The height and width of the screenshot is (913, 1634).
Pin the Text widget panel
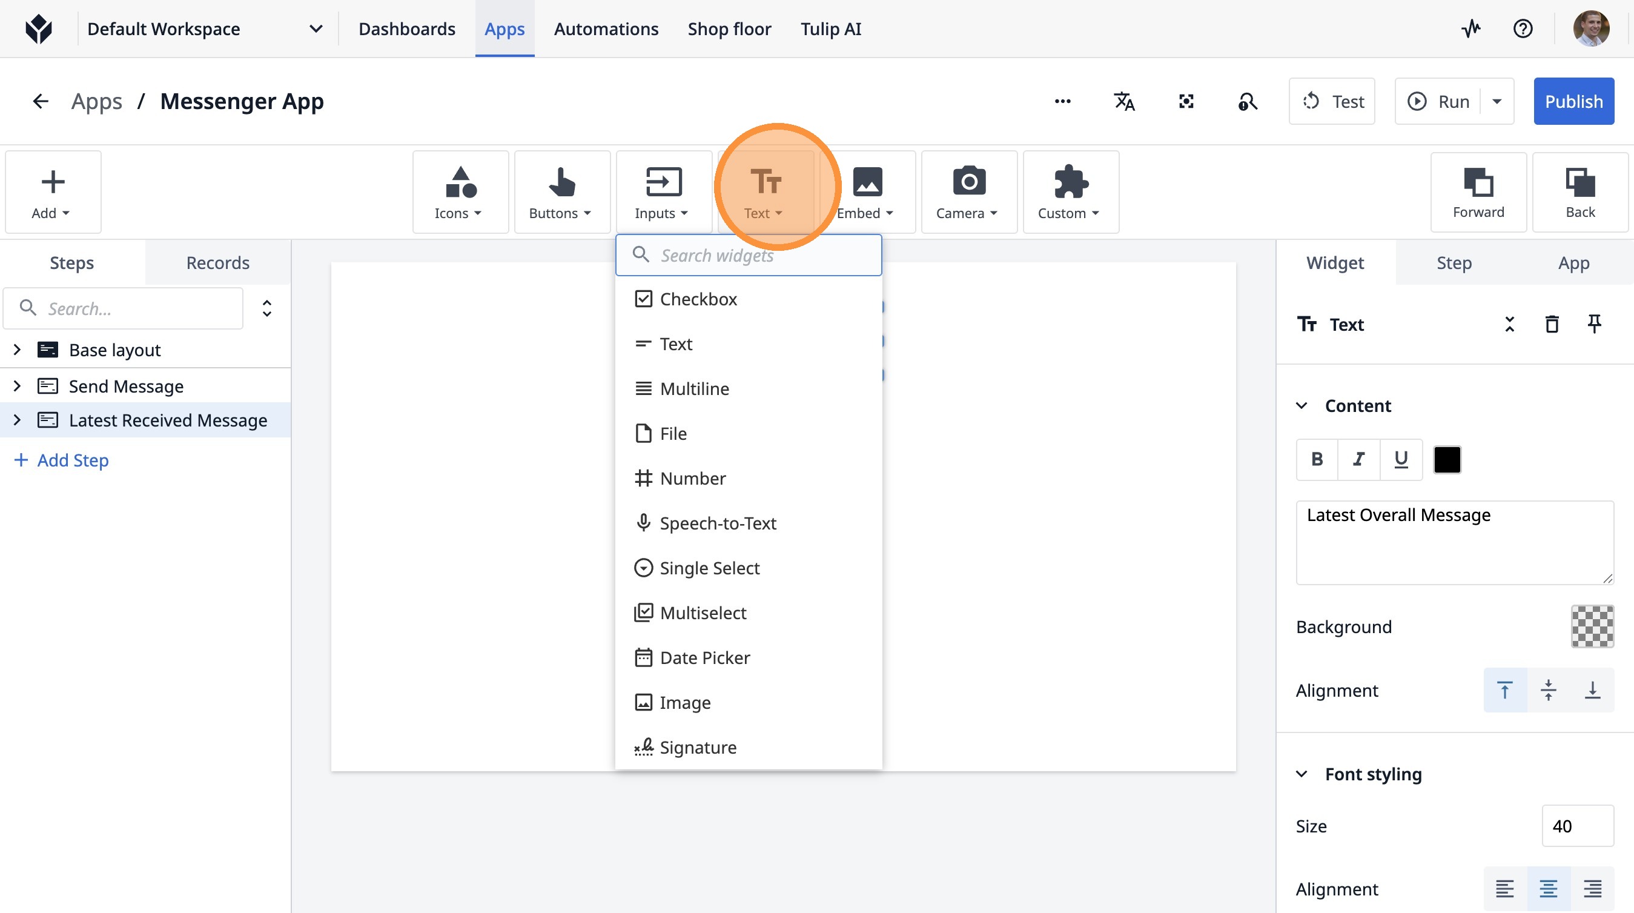pyautogui.click(x=1594, y=324)
